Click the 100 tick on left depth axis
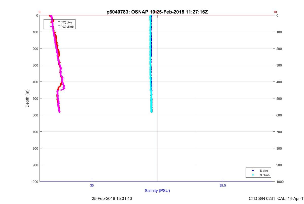Viewport: 304px width, 204px height. 35,32
